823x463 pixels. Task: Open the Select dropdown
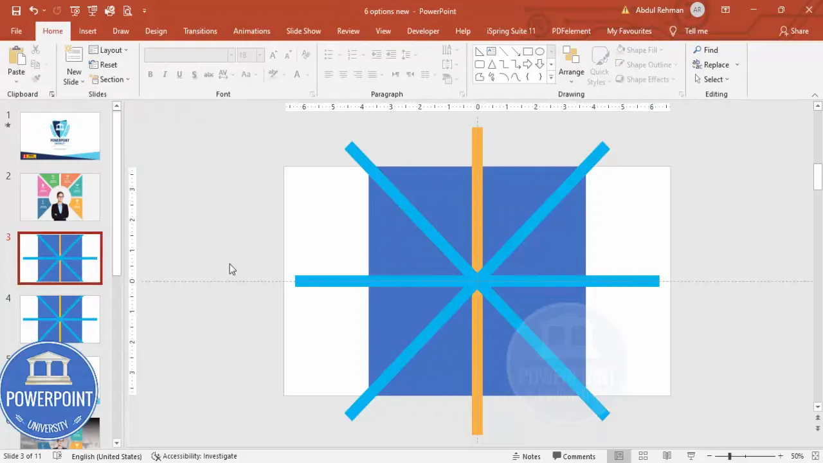(712, 80)
